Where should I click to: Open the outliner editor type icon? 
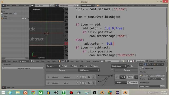tap(4, 61)
